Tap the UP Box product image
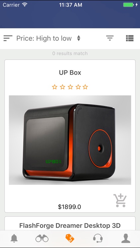The width and height of the screenshot is (140, 248). point(70,140)
